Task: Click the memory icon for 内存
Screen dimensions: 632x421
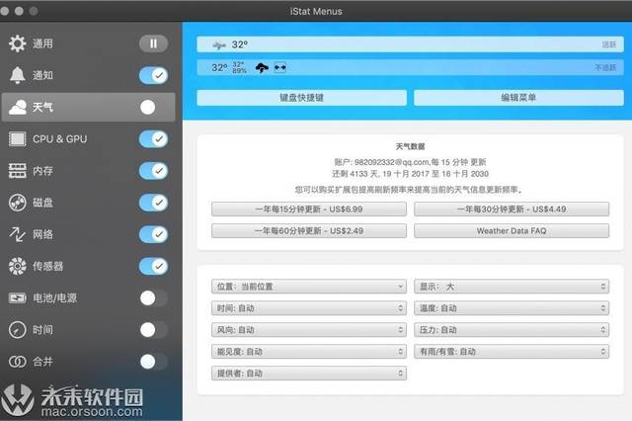Action: pos(18,171)
